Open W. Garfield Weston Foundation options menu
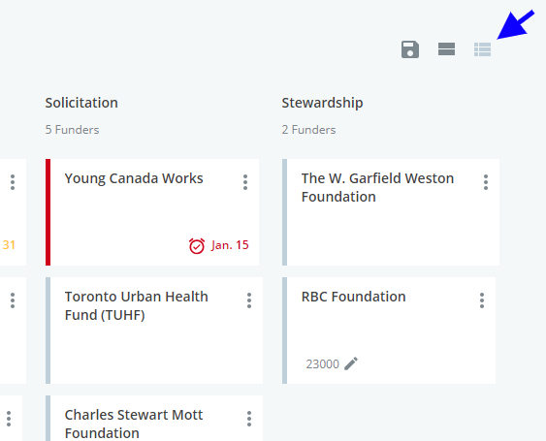 click(486, 182)
